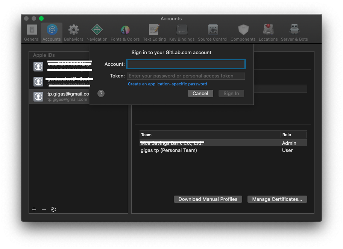Click the remove account minus button

(44, 210)
